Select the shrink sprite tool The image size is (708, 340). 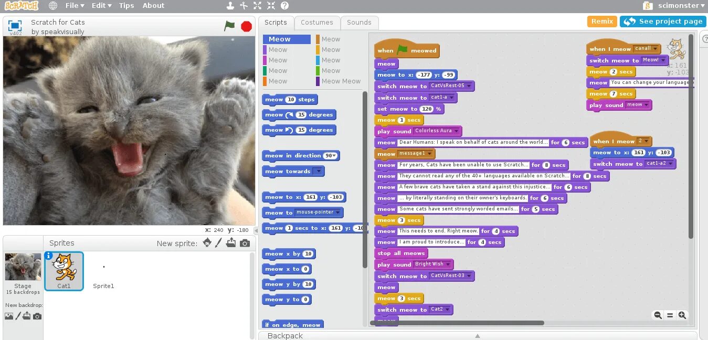pyautogui.click(x=271, y=6)
